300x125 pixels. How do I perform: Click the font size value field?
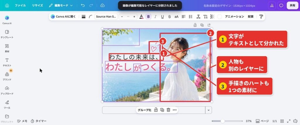pos(128,17)
